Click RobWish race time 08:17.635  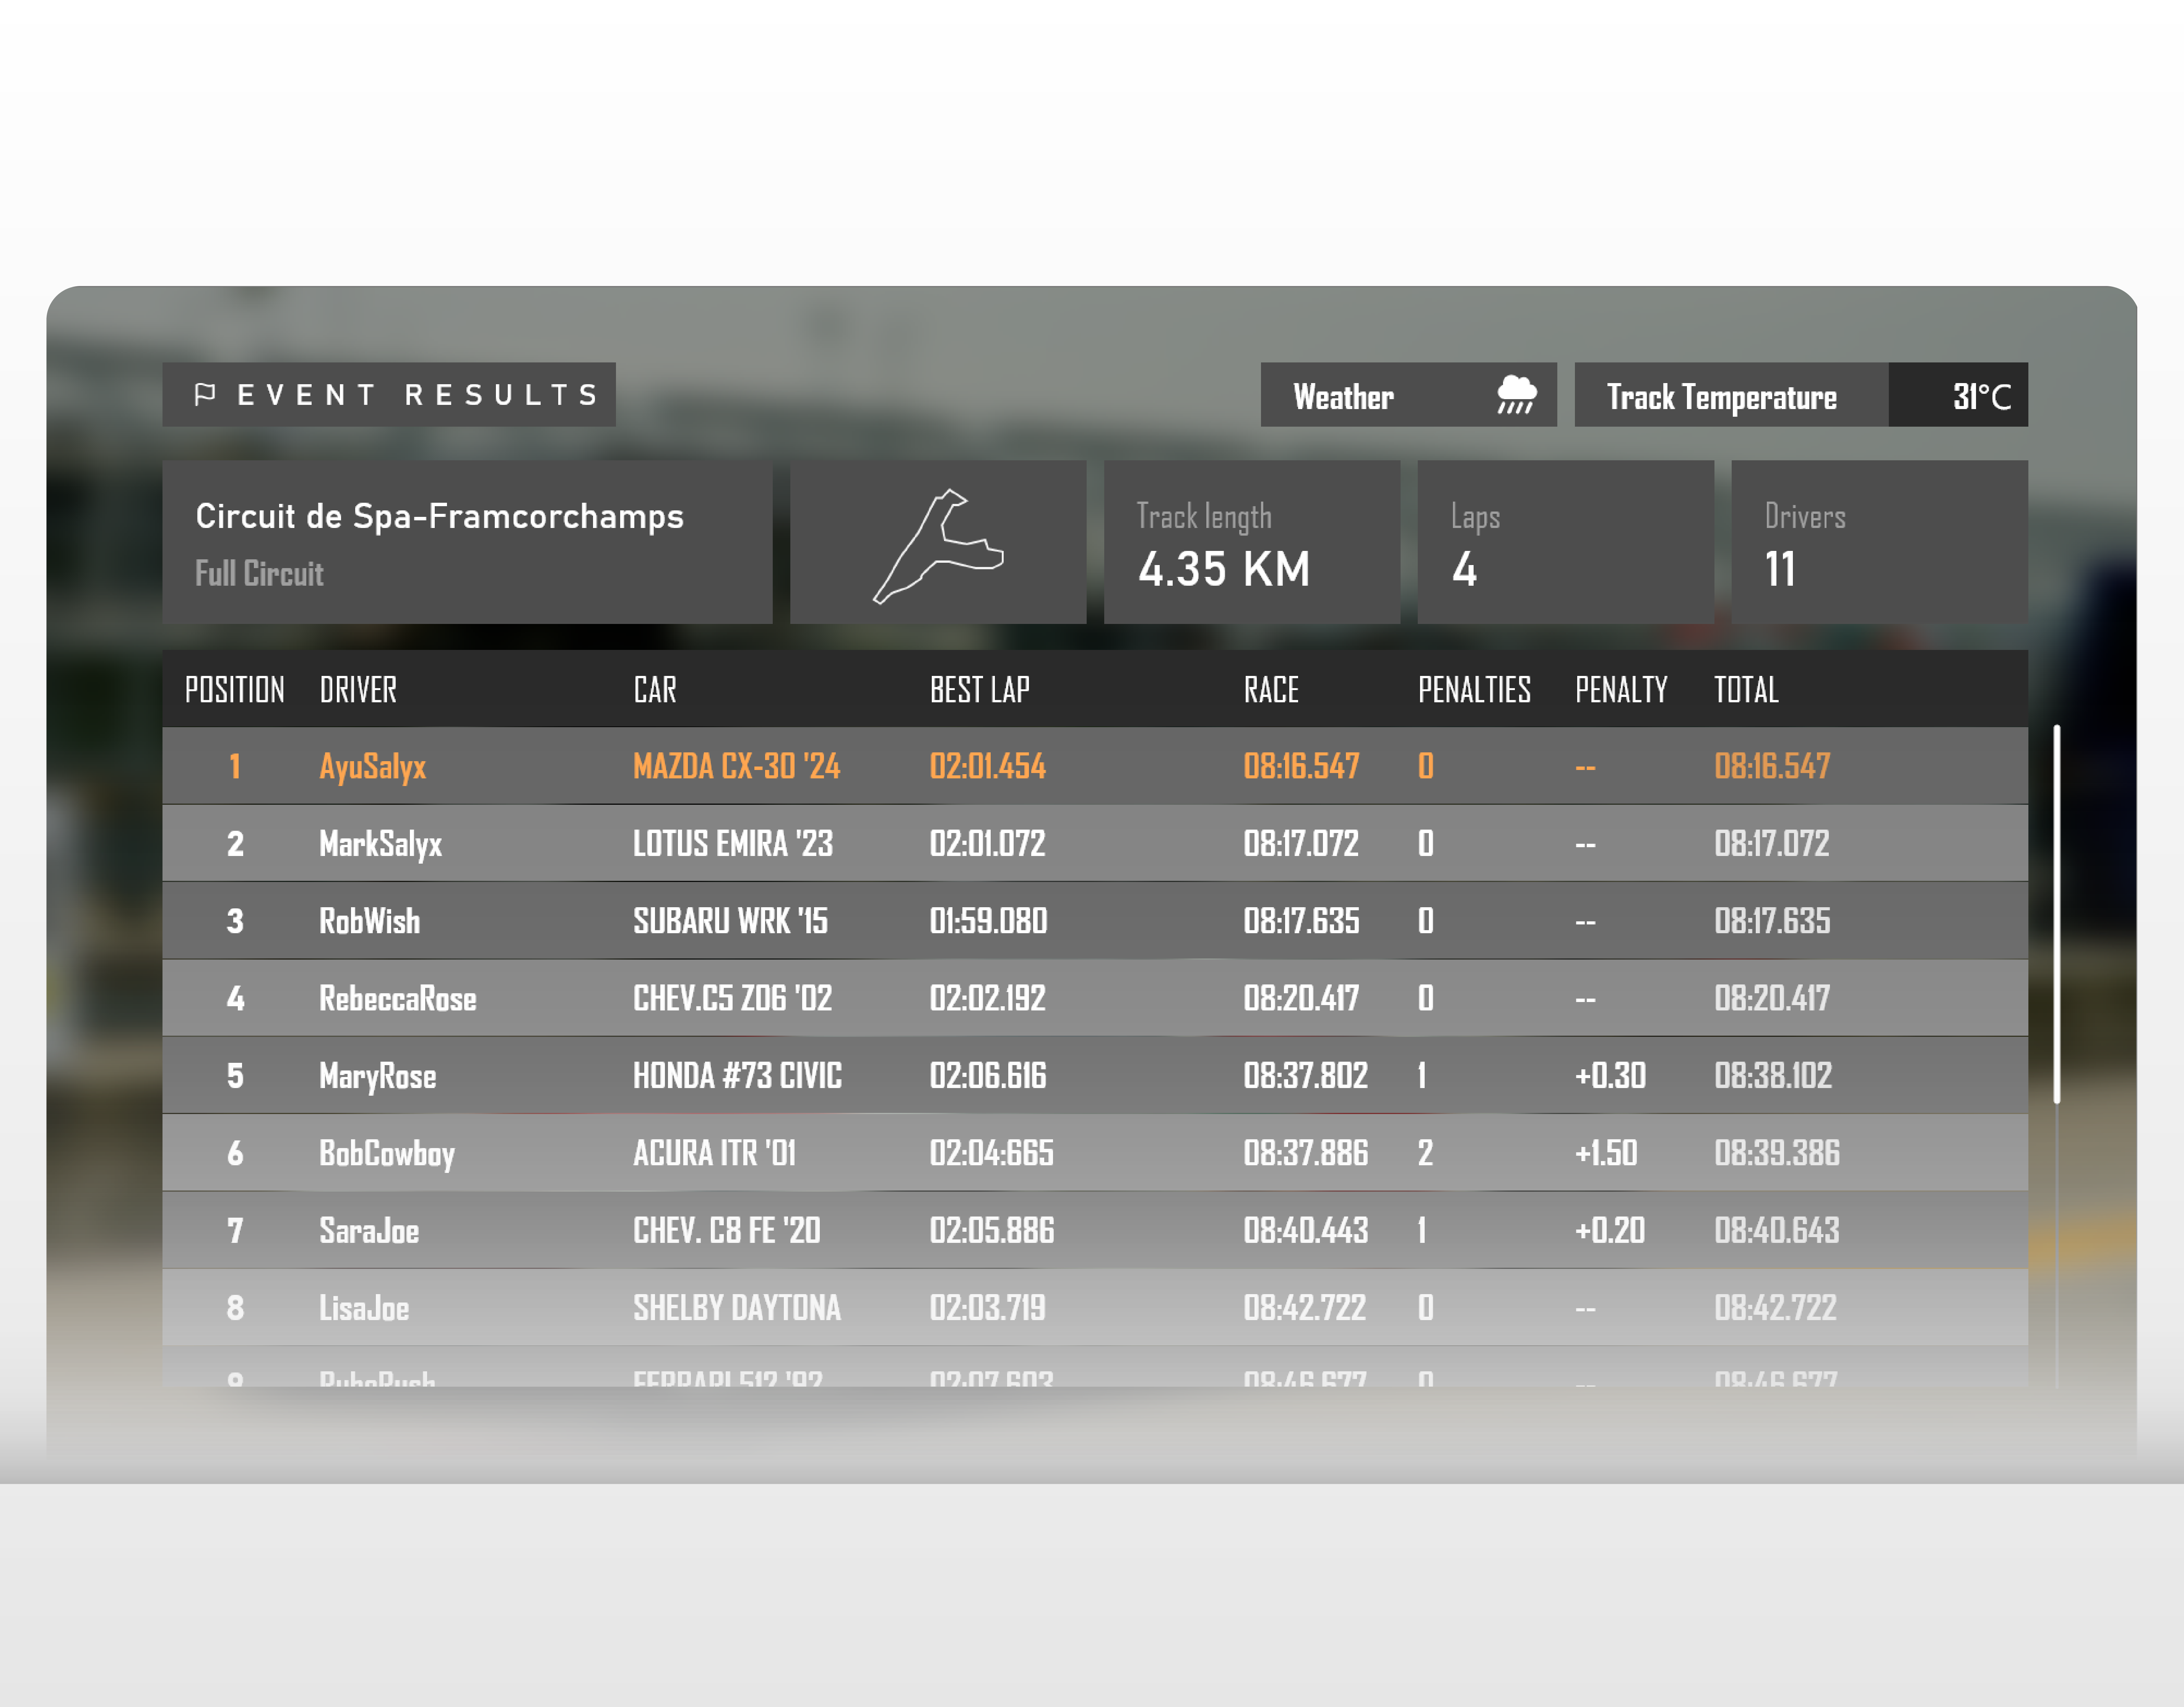pos(1302,921)
